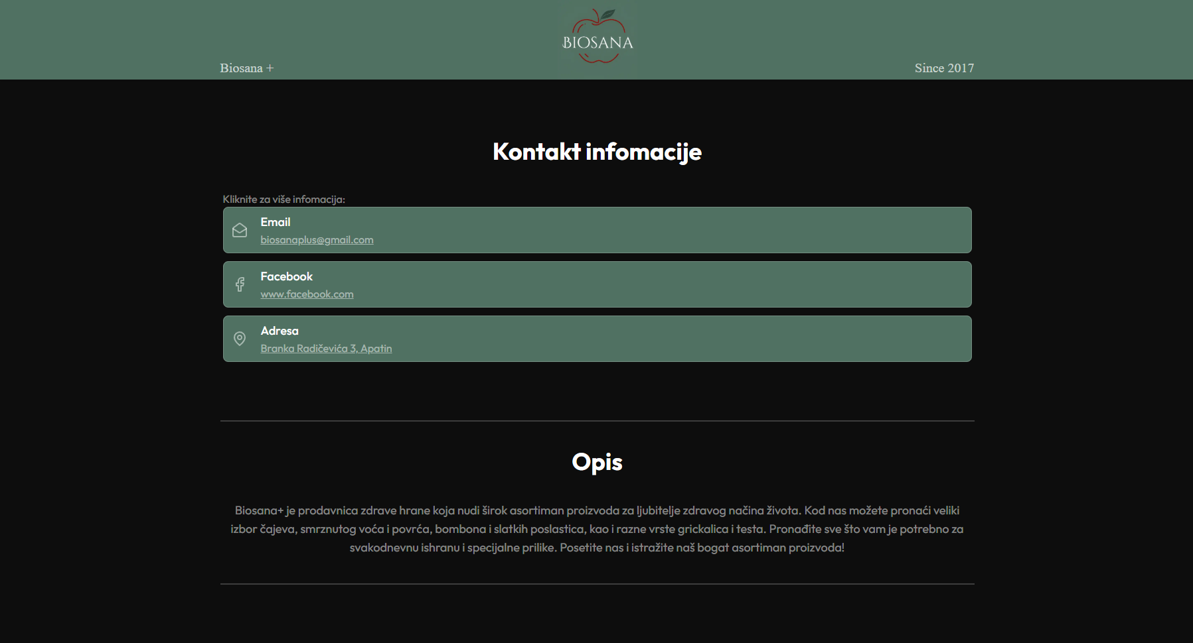Viewport: 1193px width, 643px height.
Task: Click the Biosana+ description paragraph under Opis
Action: pyautogui.click(x=596, y=529)
